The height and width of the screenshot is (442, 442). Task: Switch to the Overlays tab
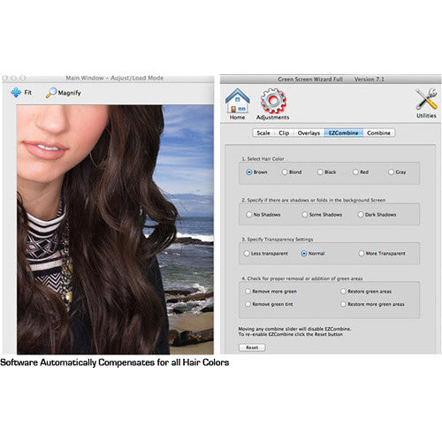pos(309,133)
